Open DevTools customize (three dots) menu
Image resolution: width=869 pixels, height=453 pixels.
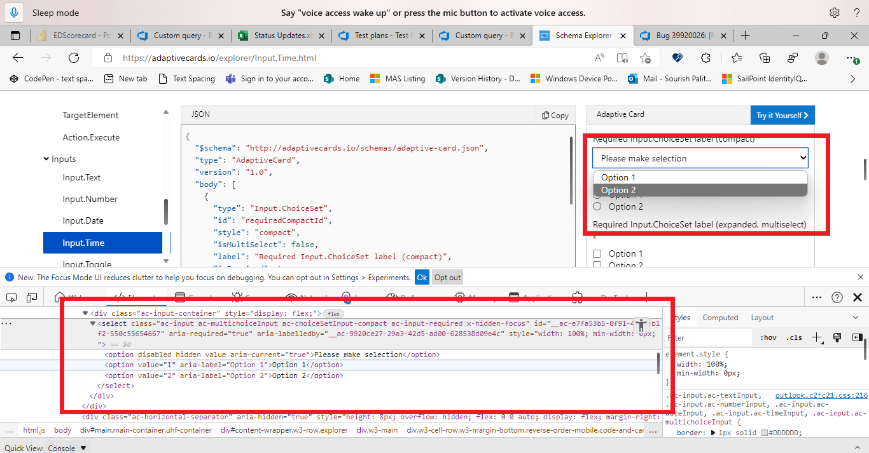817,297
